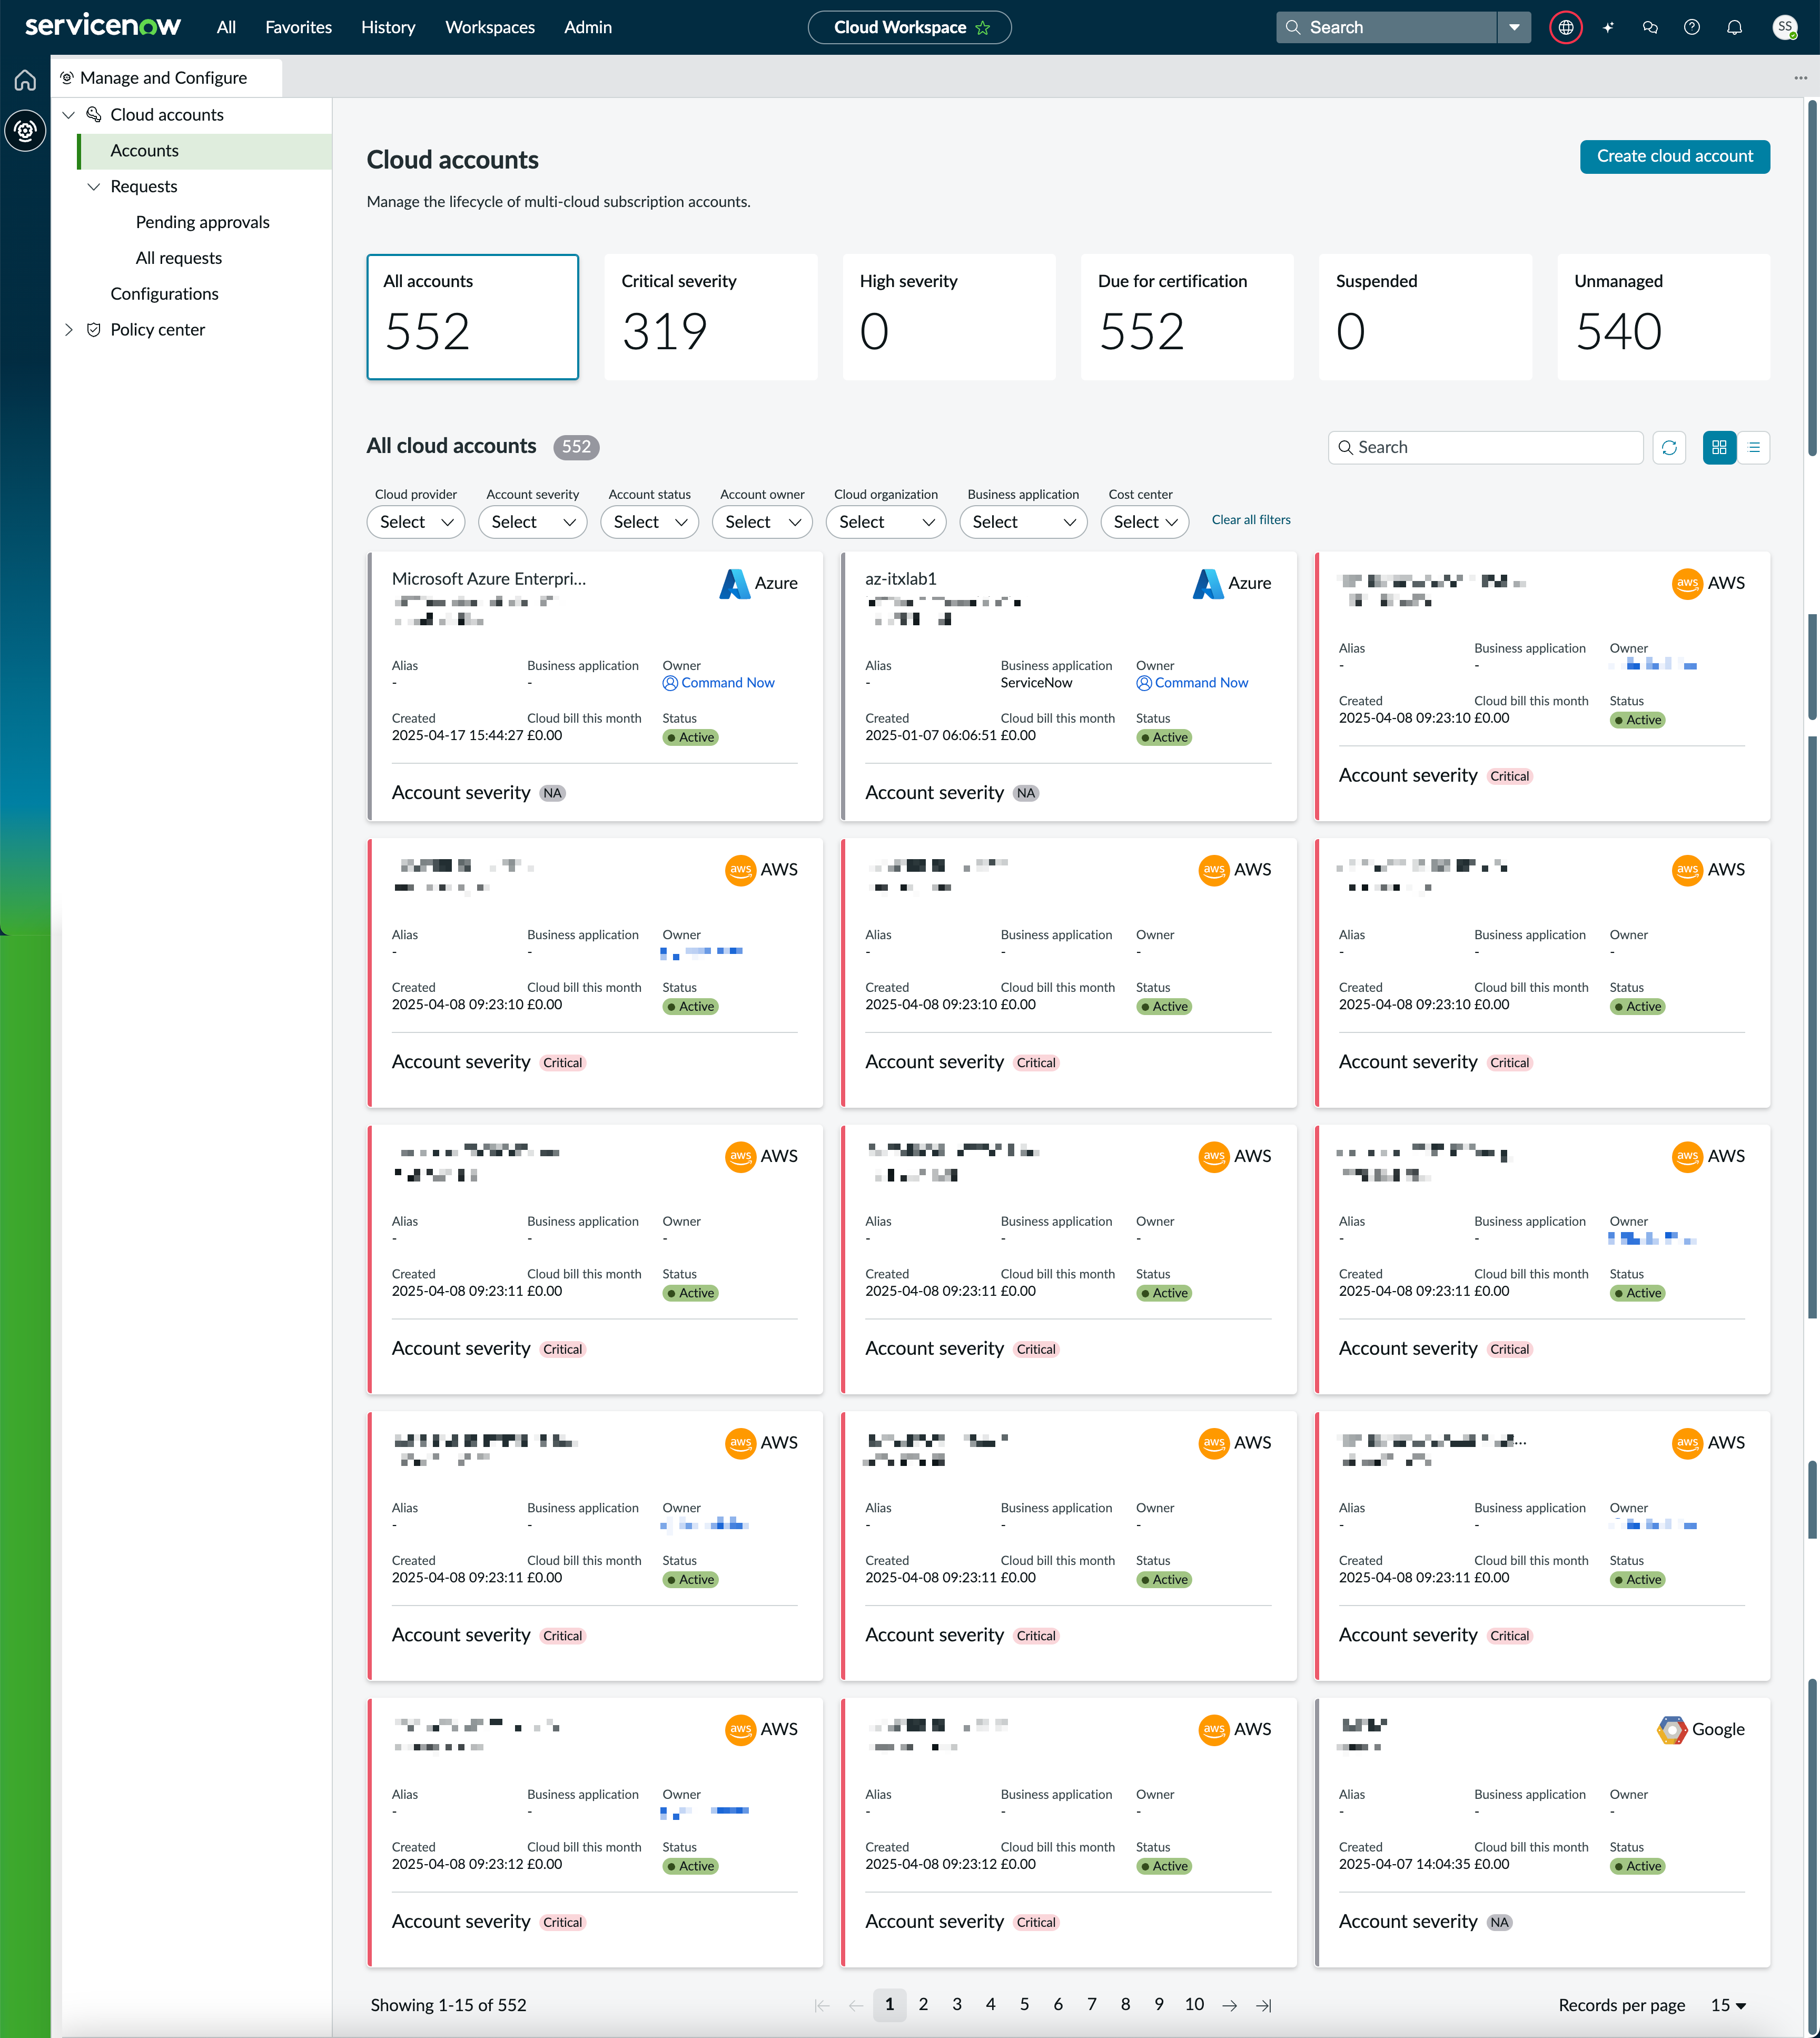Open the History menu
The image size is (1820, 2038).
pyautogui.click(x=387, y=27)
